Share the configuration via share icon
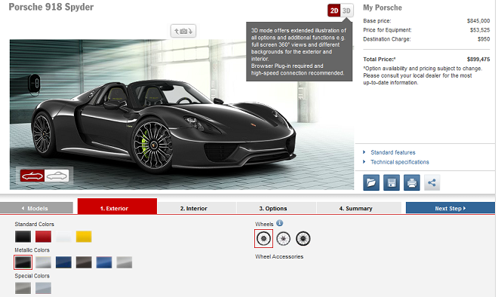This screenshot has width=498, height=297. point(432,182)
